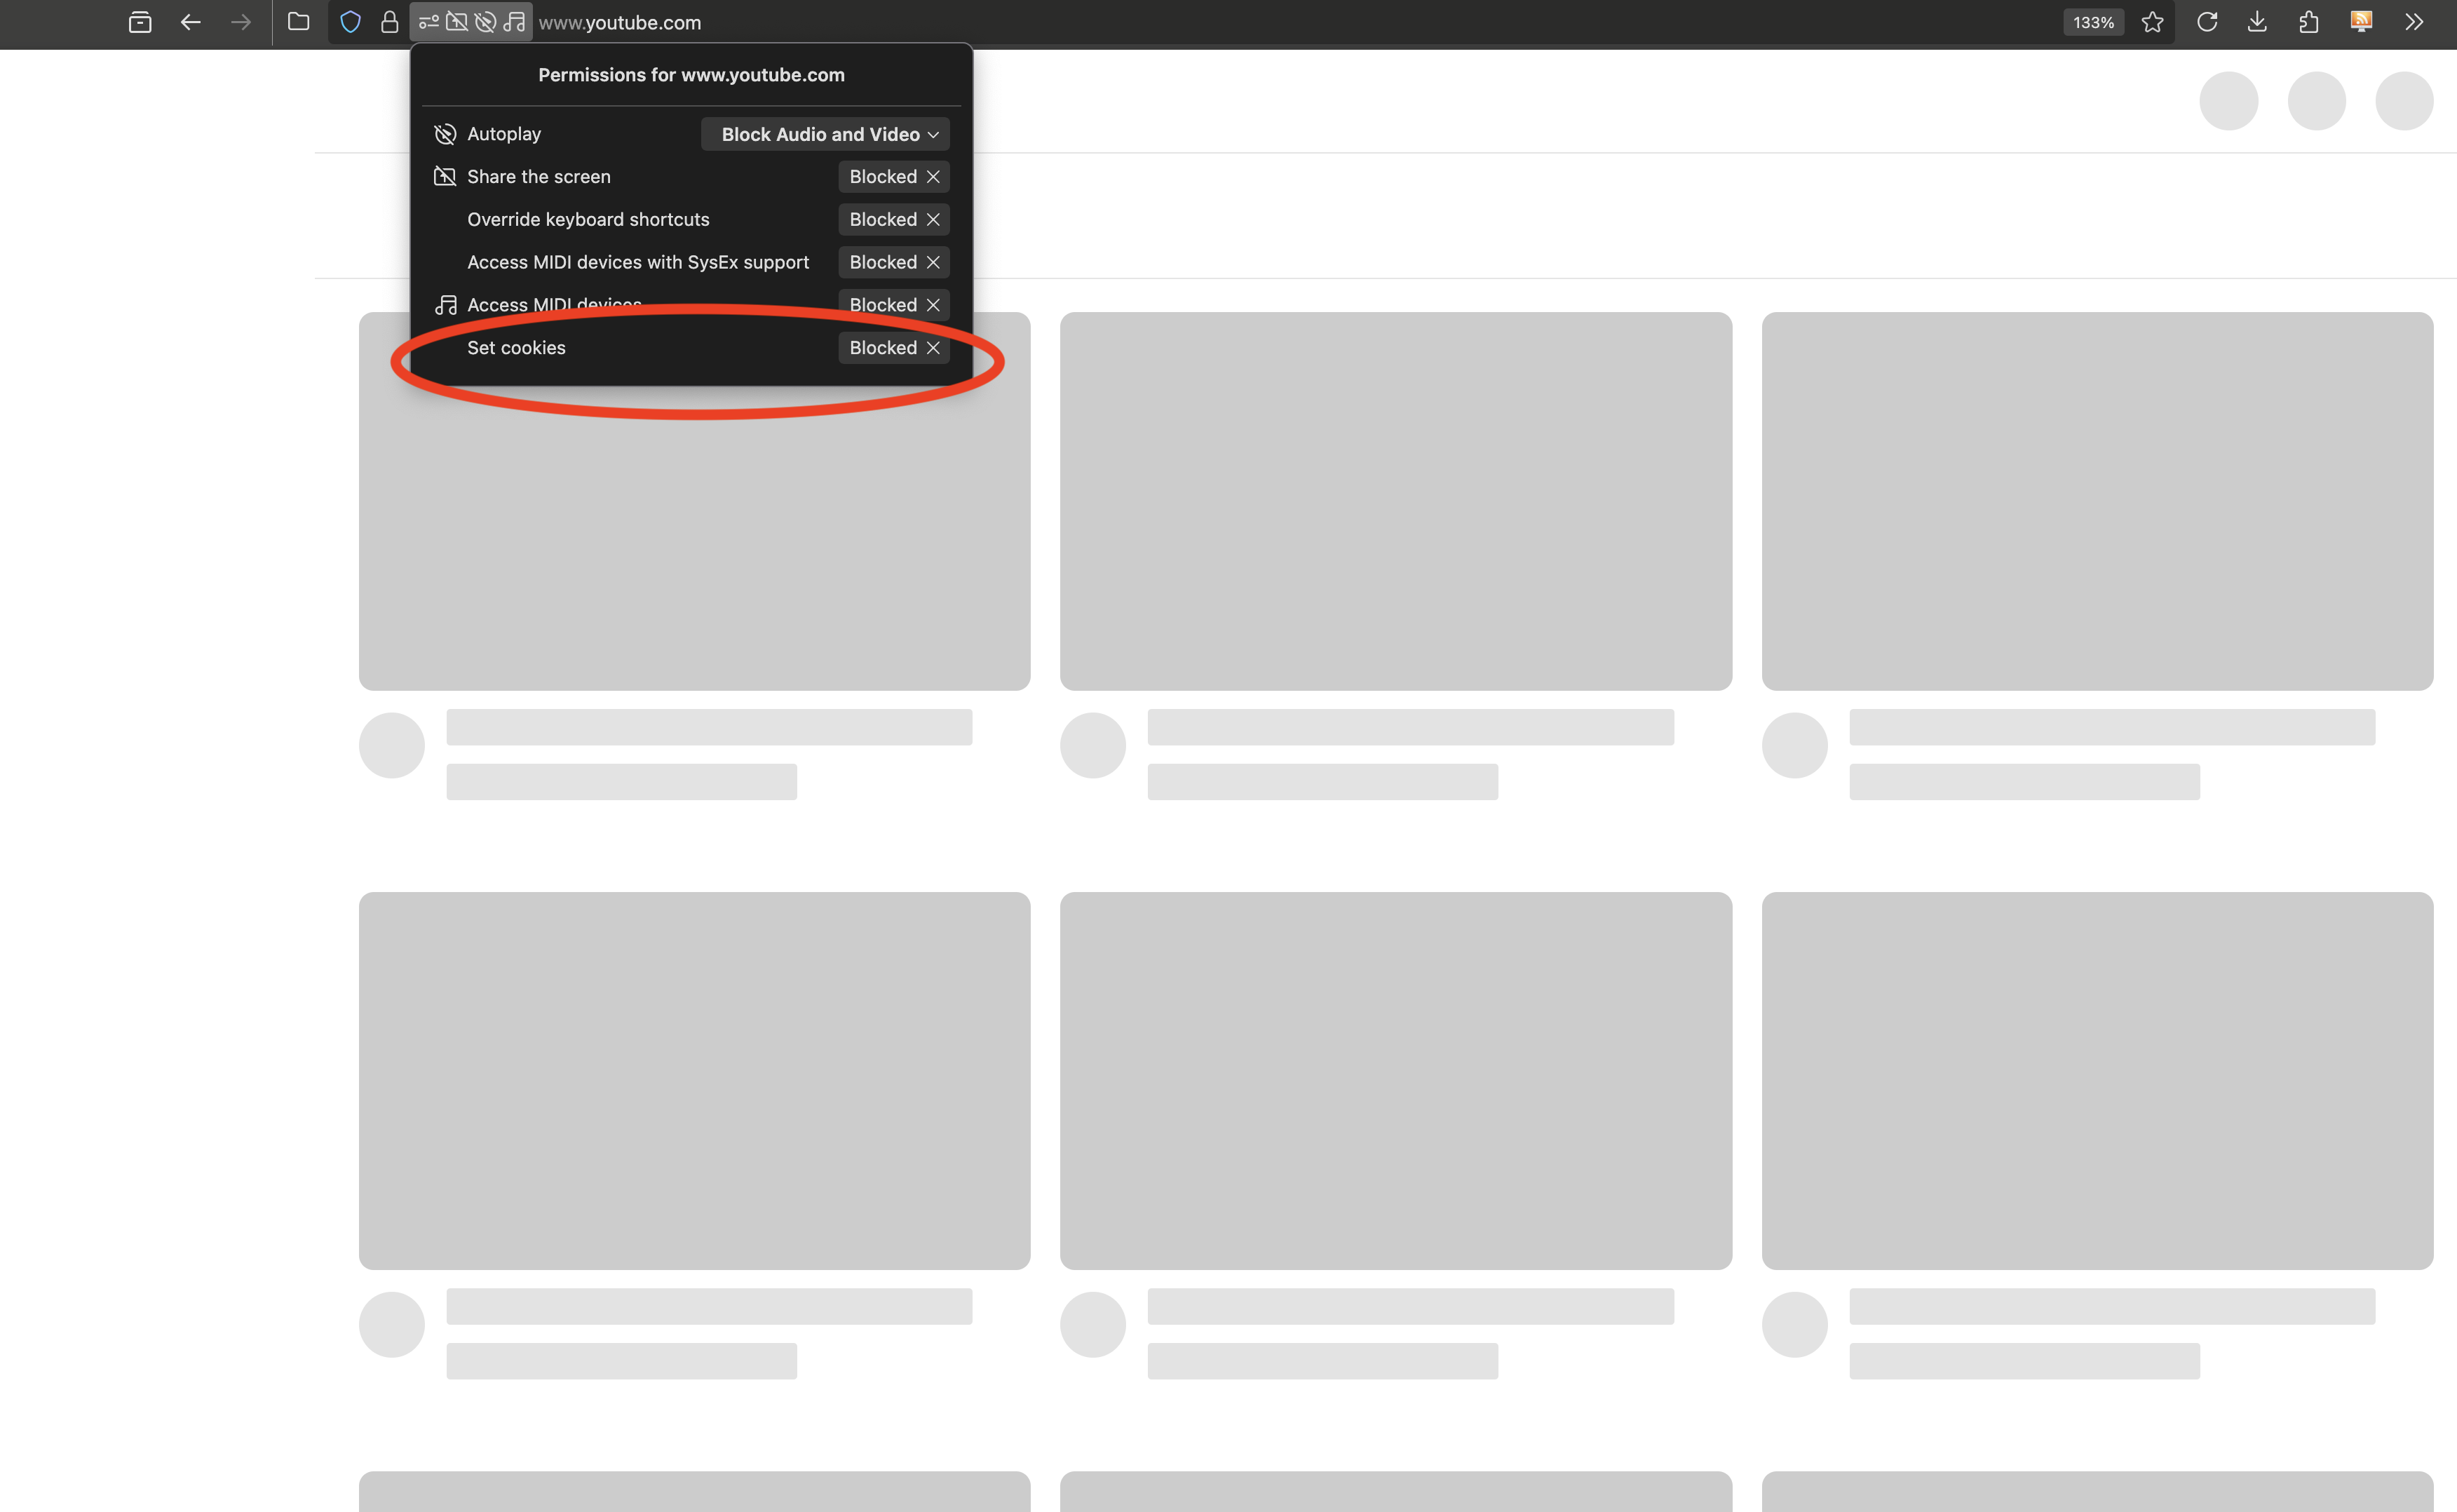Open the tracking protection shield icon
This screenshot has height=1512, width=2457.
click(x=350, y=22)
